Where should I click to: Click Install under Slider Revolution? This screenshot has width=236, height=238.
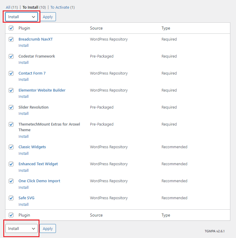[24, 113]
